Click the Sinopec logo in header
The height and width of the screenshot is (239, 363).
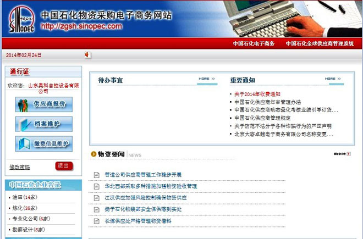(x=22, y=19)
